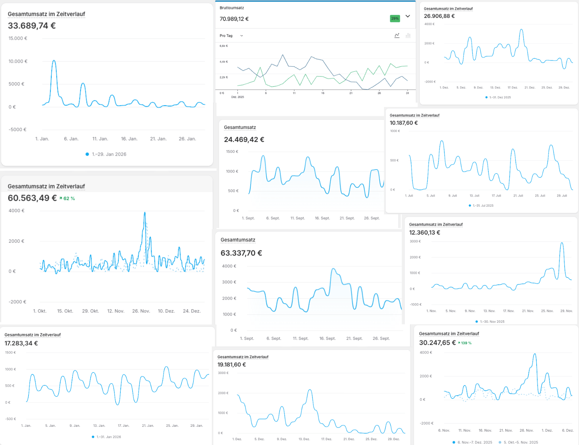Click Gesamtumsatz im Zeitverlauf above 33.689,74 €
Image resolution: width=579 pixels, height=445 pixels.
[46, 14]
